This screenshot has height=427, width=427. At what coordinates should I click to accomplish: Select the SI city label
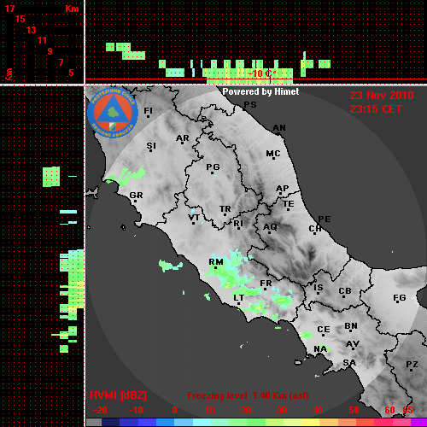(x=151, y=146)
